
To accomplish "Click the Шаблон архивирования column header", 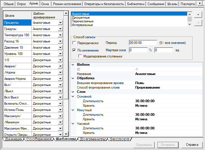I will tap(48, 16).
